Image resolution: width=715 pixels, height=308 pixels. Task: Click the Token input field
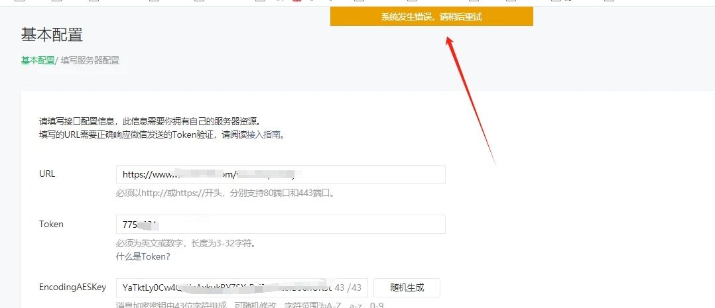point(281,224)
